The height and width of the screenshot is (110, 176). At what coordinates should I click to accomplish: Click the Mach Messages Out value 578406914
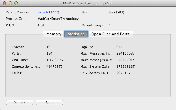click(x=126, y=60)
